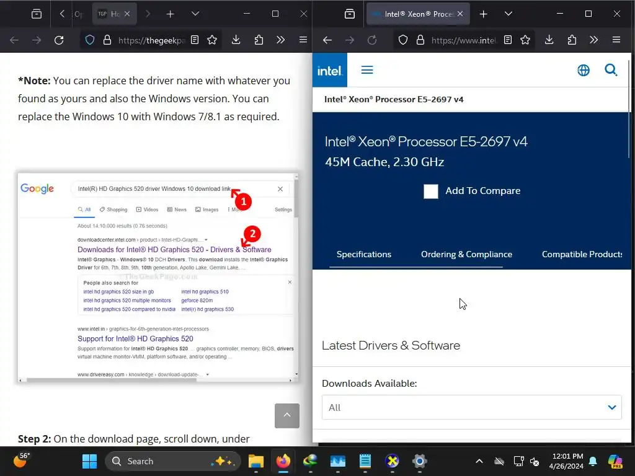635x476 pixels.
Task: Open Compatible Products tab
Action: tap(582, 254)
